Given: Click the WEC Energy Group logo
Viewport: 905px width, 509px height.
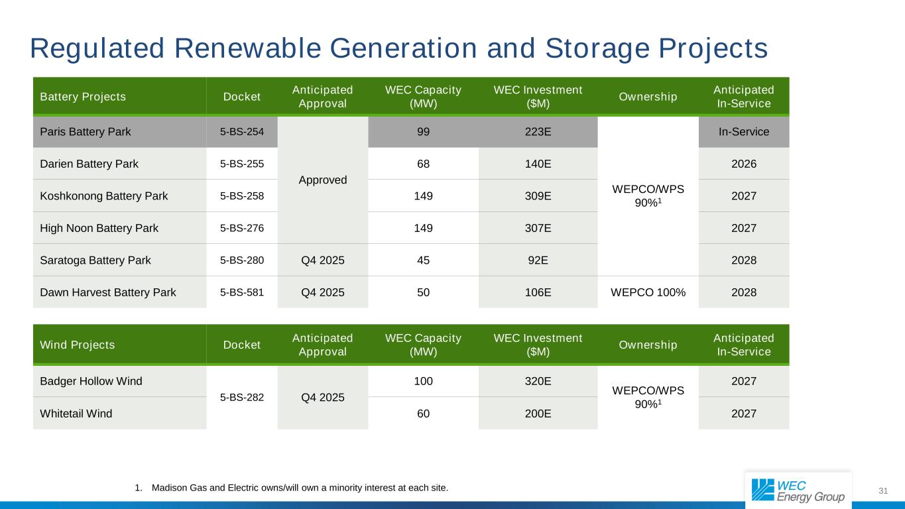Looking at the screenshot, I should coord(798,490).
